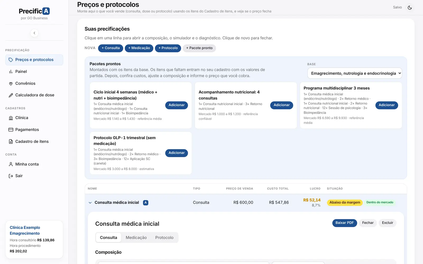423x264 pixels.
Task: Click the person icon beside Minha conta
Action: [11, 164]
